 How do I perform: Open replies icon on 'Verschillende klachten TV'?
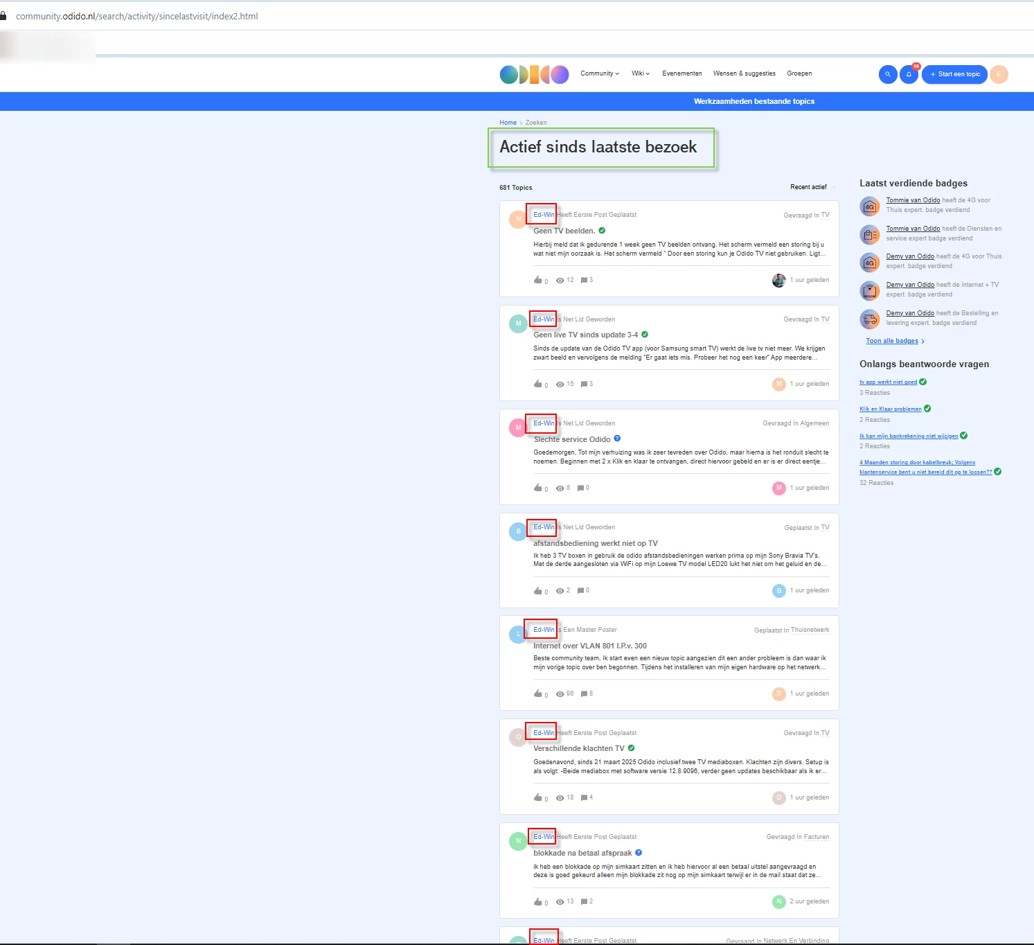585,797
